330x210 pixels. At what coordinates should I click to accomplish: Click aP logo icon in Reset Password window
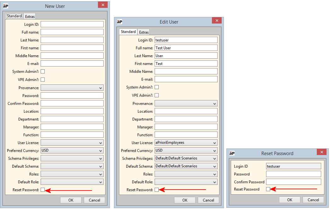click(x=232, y=153)
